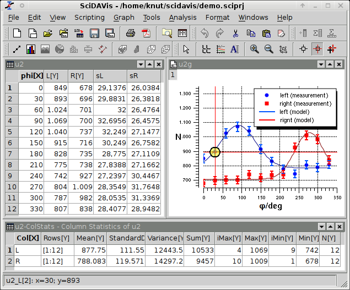Open a project with the folder icon
The height and width of the screenshot is (290, 350).
[48, 33]
